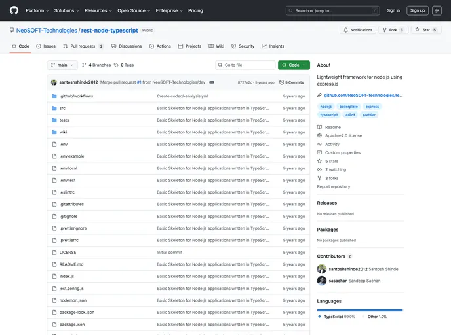The width and height of the screenshot is (451, 335).
Task: Click santoshshinde2012 avatar in contributors
Action: point(321,269)
